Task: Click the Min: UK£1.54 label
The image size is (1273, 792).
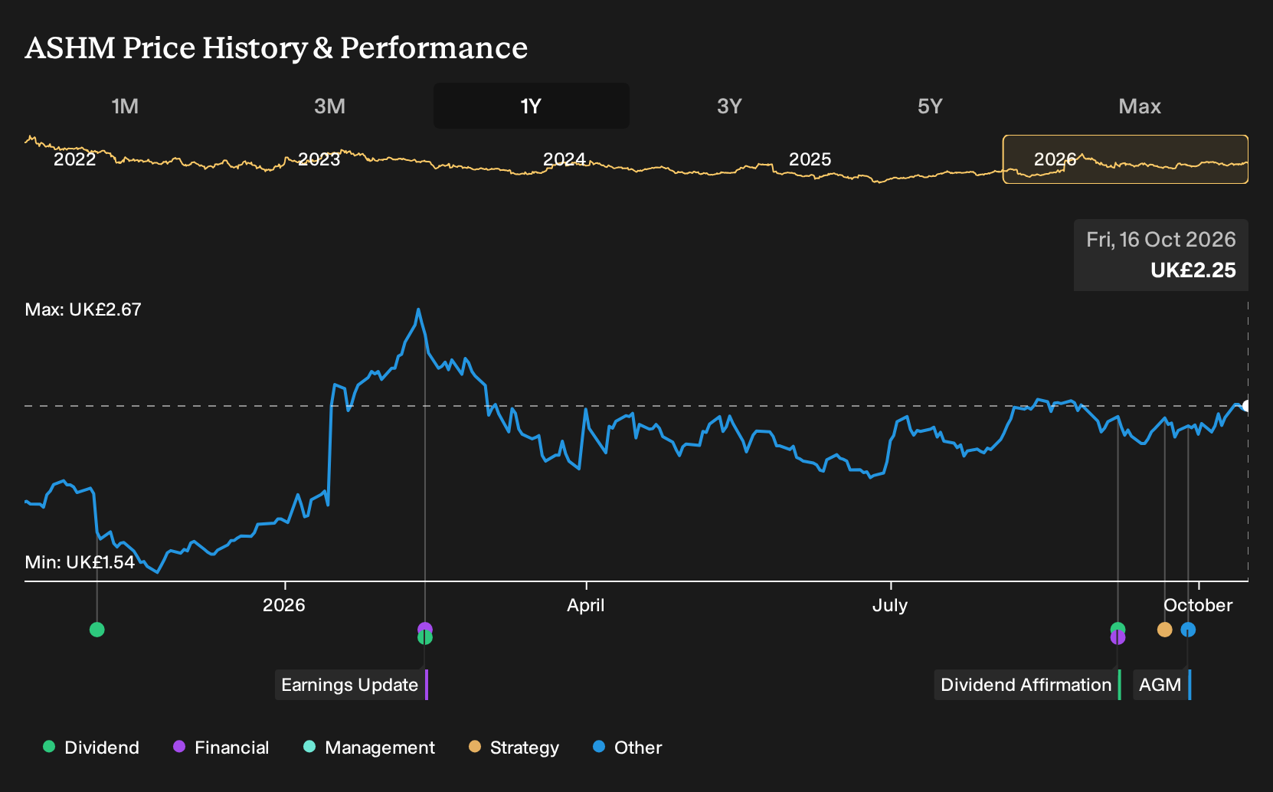Action: pyautogui.click(x=80, y=562)
